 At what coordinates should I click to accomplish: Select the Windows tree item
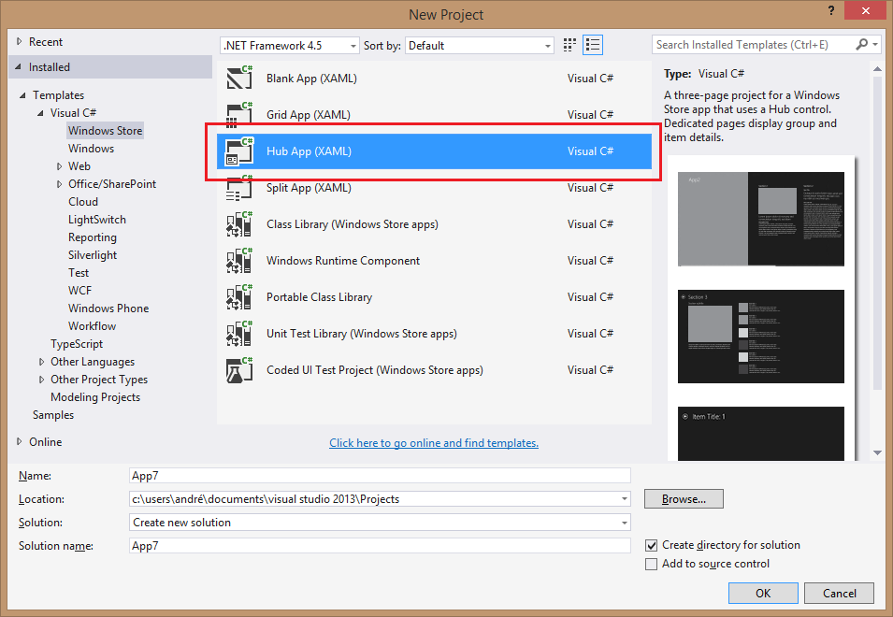(x=91, y=149)
